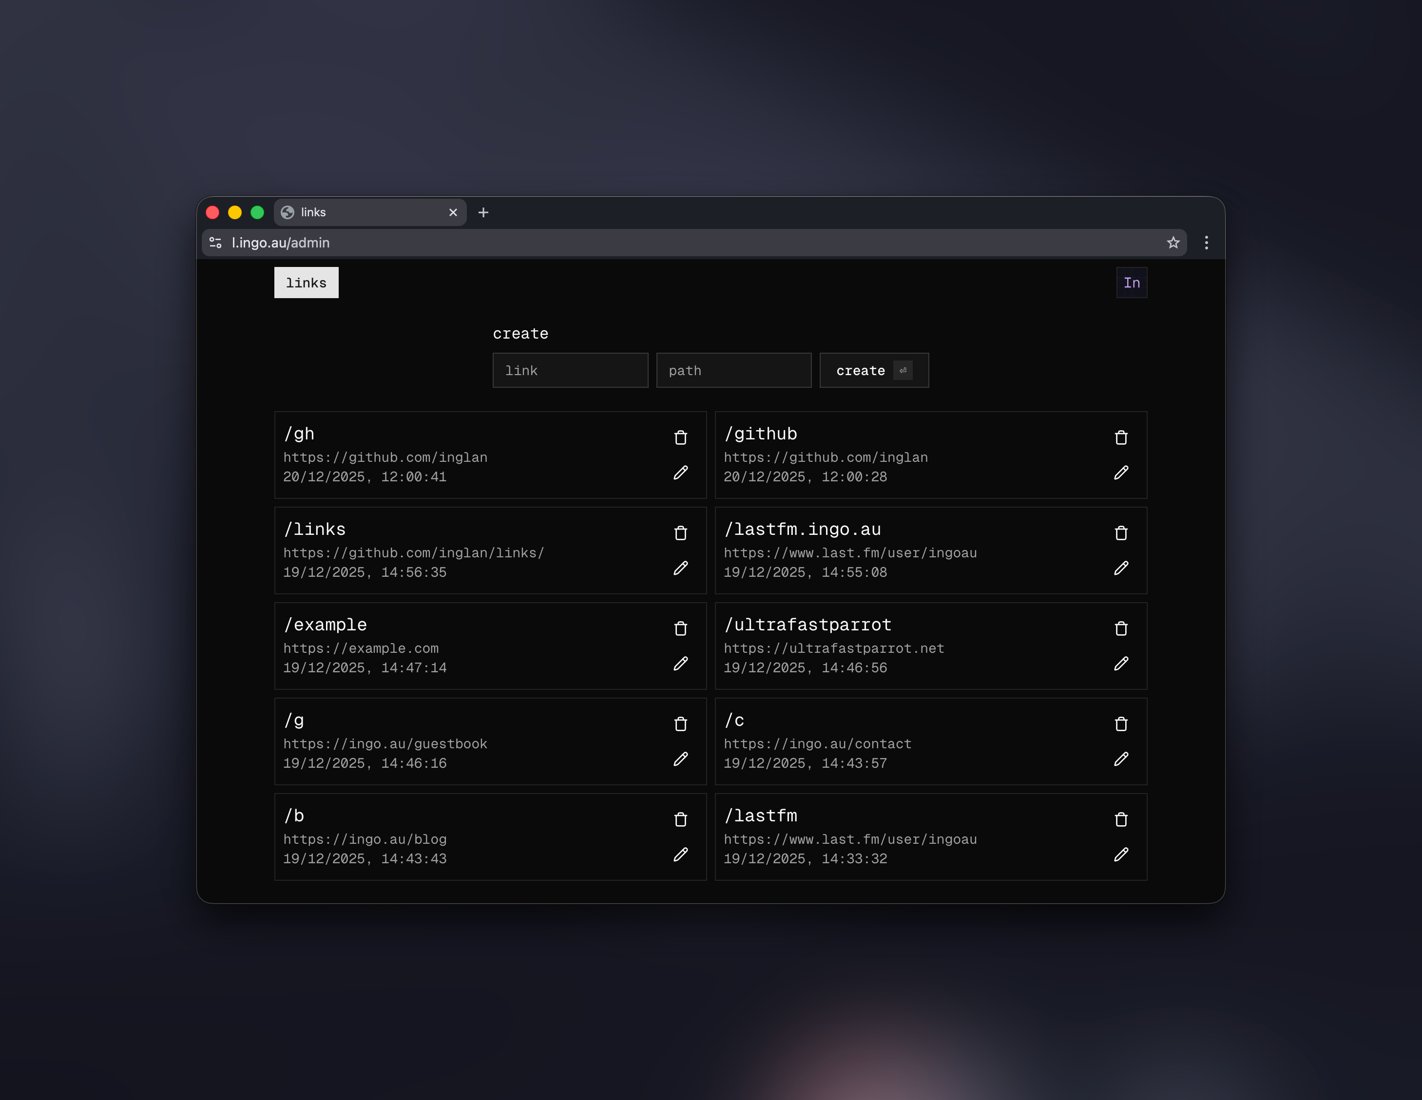Edit the /b blog link

pos(680,854)
